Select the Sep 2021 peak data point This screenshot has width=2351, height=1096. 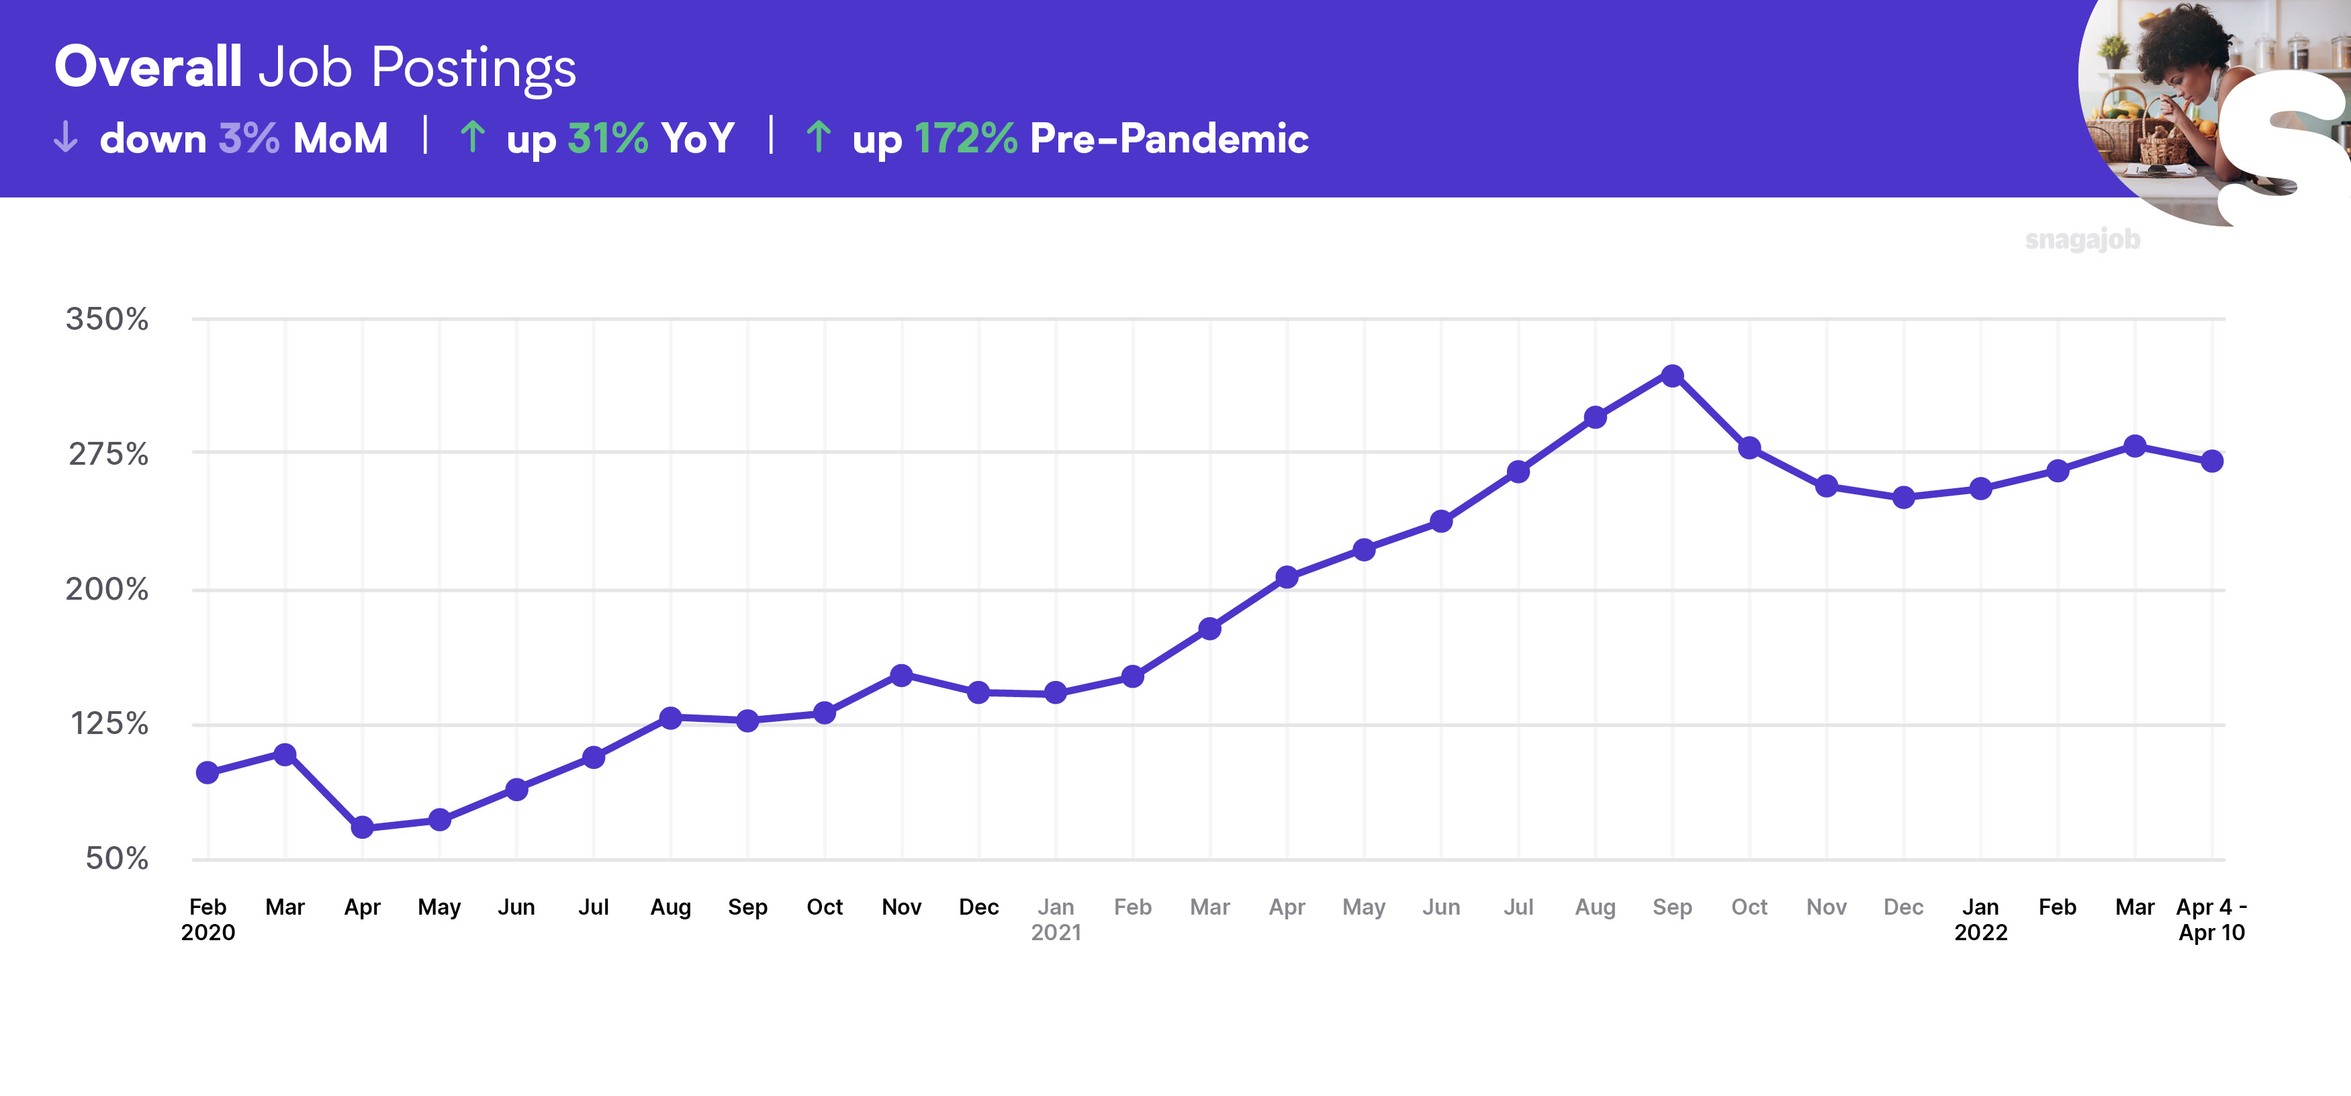tap(1672, 376)
